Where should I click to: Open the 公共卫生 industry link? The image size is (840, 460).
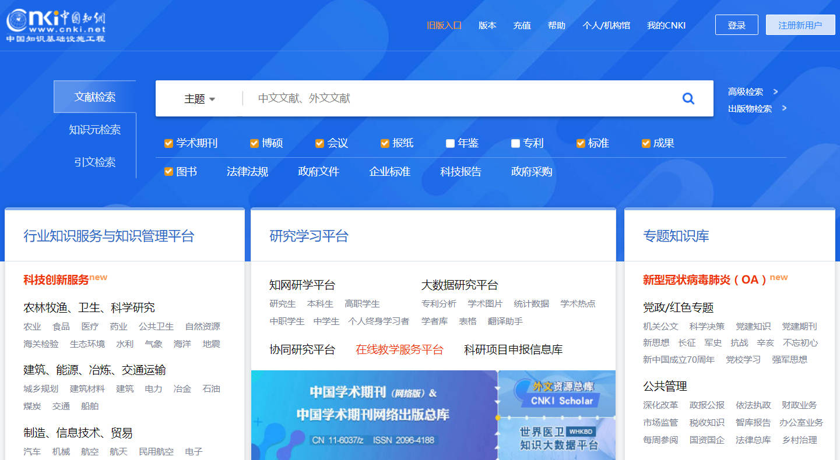click(x=156, y=327)
